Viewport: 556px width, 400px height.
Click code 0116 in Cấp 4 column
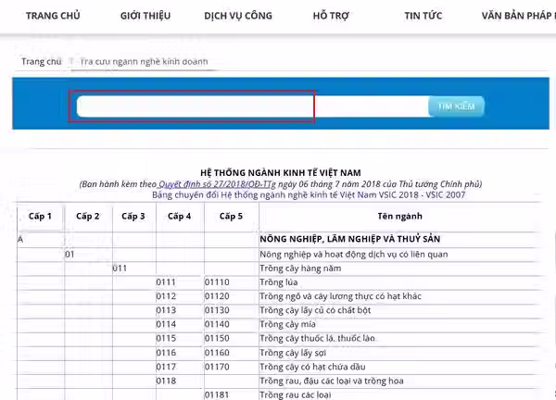166,353
